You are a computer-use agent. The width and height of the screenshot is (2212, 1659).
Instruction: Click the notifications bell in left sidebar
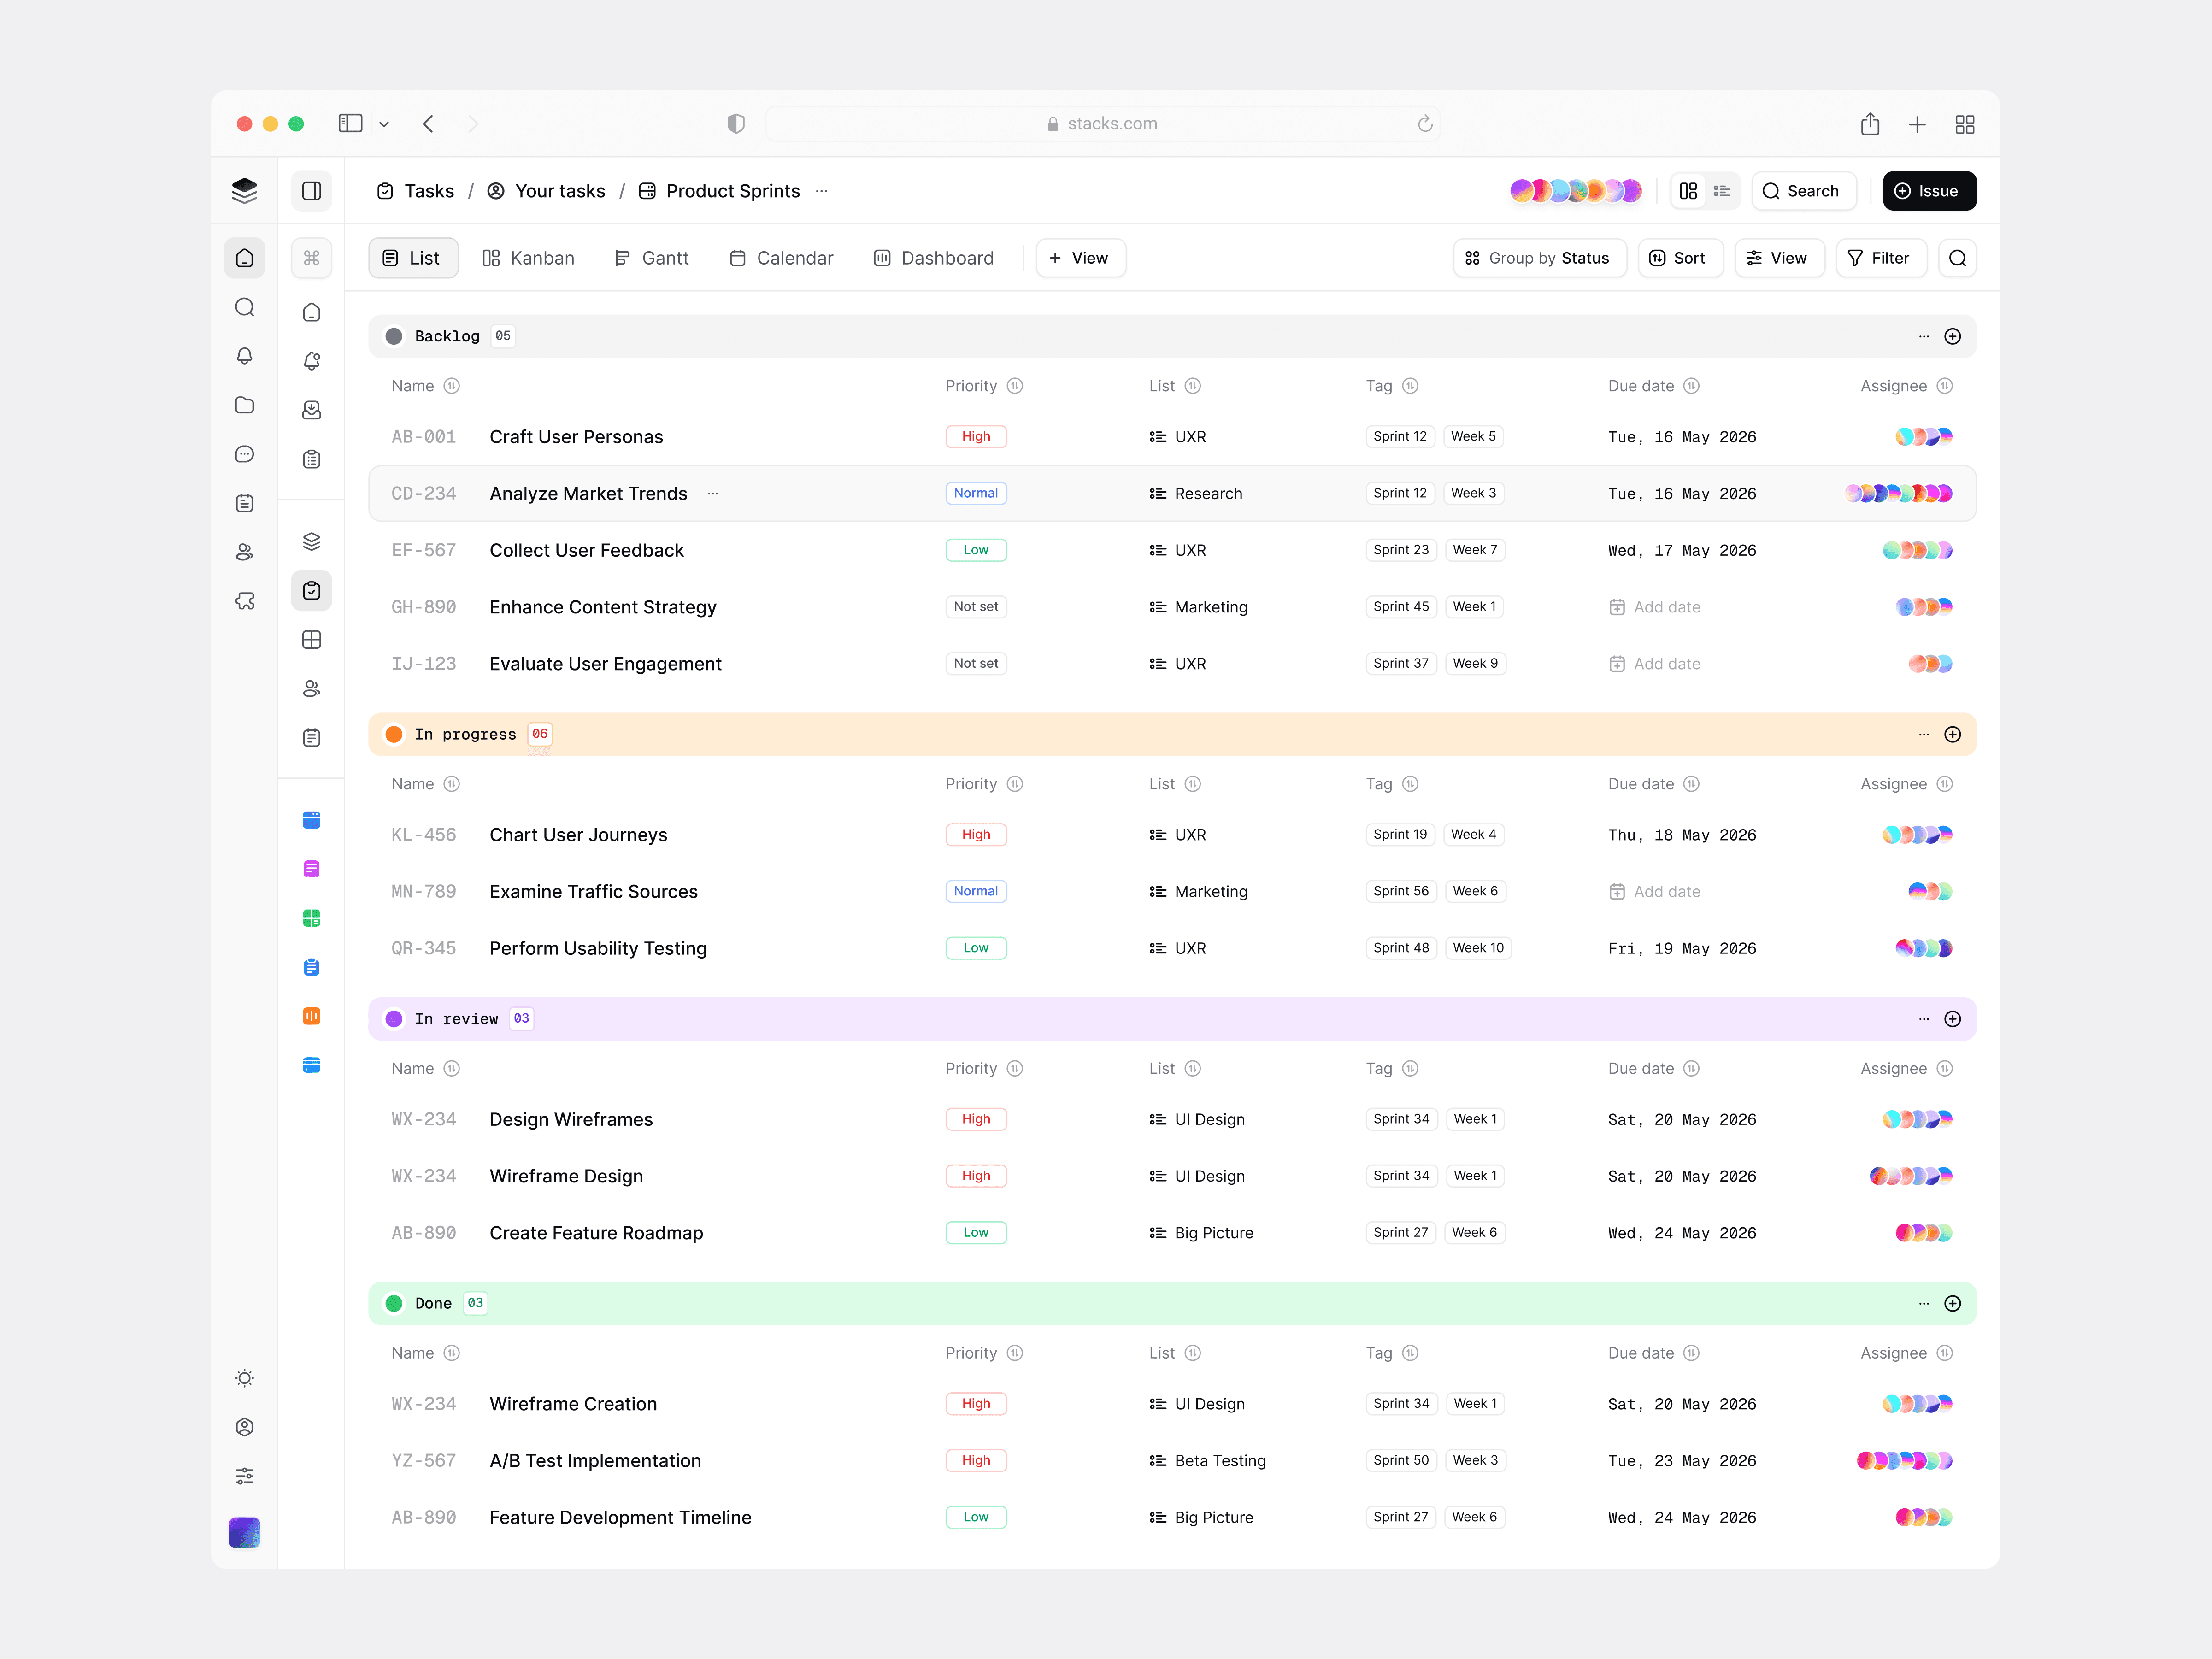[244, 356]
